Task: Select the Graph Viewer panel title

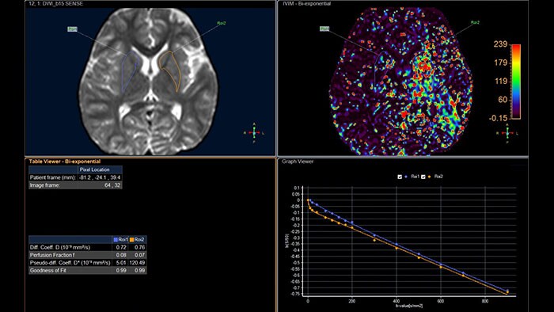Action: coord(298,162)
